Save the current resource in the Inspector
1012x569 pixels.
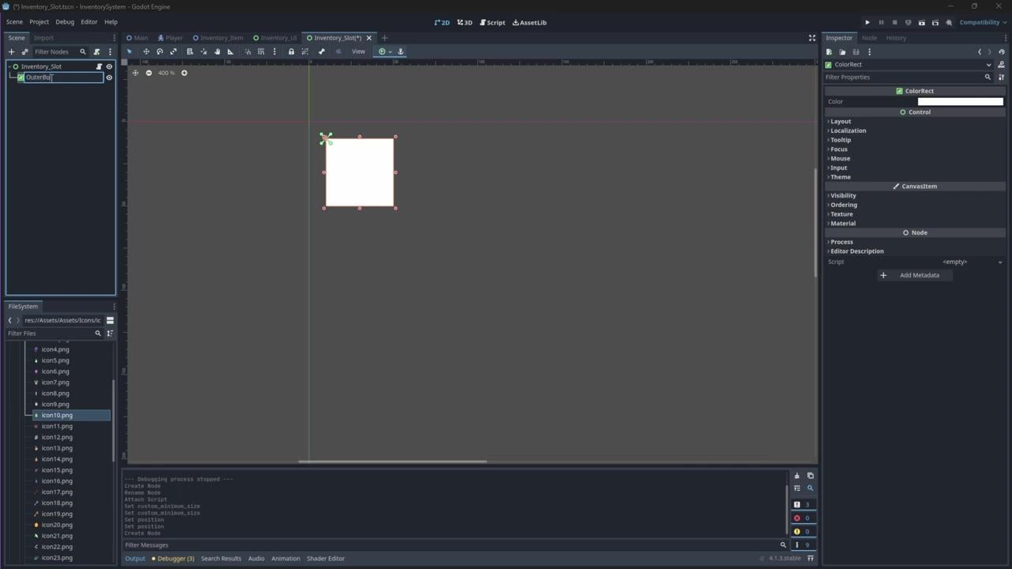point(855,52)
